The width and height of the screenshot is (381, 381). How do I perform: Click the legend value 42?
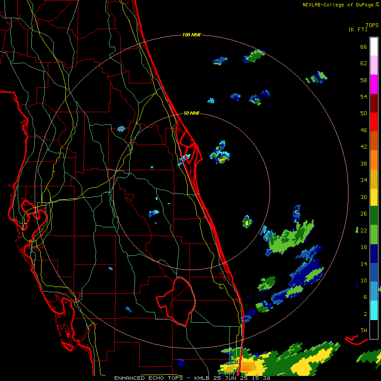pyautogui.click(x=364, y=147)
